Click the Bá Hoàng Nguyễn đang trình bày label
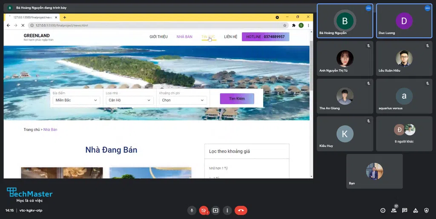This screenshot has height=219, width=436. point(41,8)
